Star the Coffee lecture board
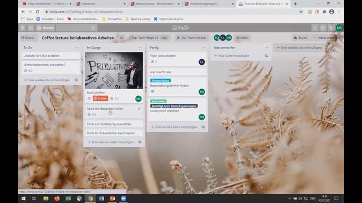 (122, 38)
